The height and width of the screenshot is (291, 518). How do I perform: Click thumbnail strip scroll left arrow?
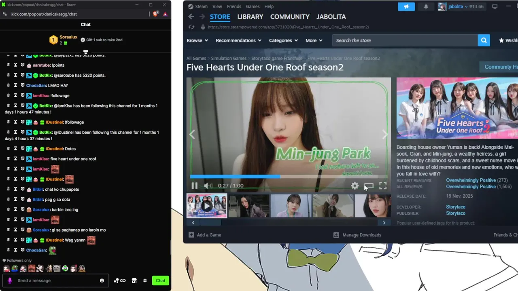click(x=193, y=223)
